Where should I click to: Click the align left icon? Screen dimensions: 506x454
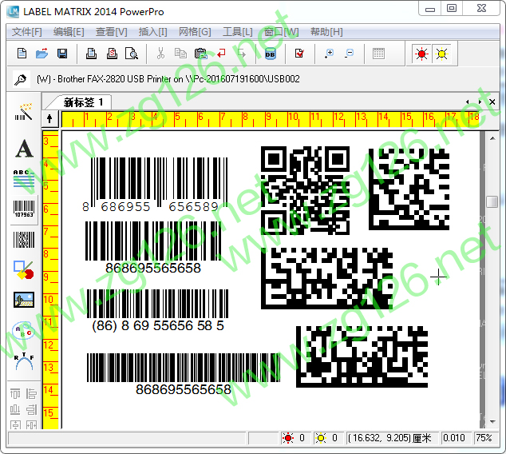coord(31,393)
